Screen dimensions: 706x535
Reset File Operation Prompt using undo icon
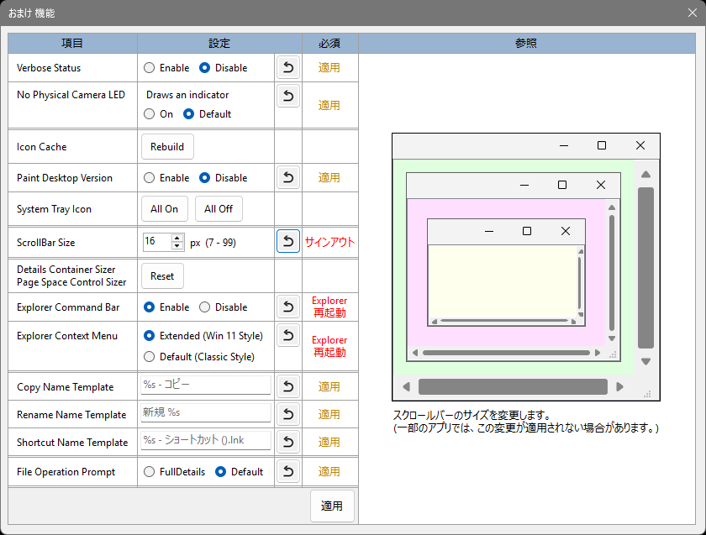tap(288, 471)
